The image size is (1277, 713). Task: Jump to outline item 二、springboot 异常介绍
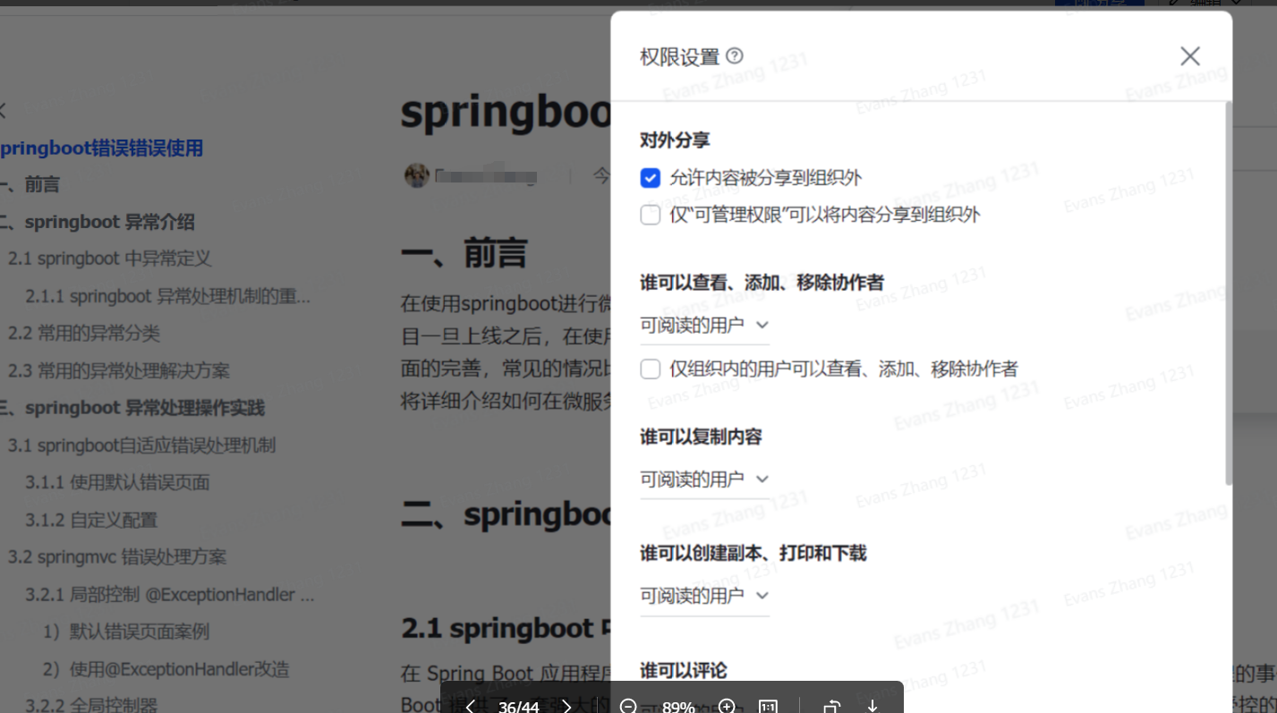point(97,222)
